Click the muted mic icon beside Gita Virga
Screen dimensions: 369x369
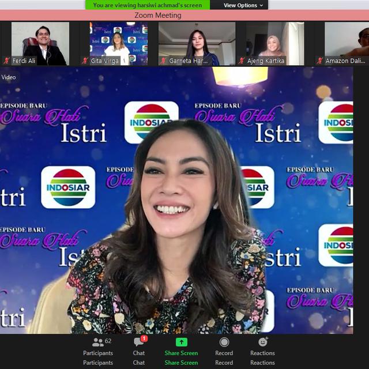[x=85, y=61]
